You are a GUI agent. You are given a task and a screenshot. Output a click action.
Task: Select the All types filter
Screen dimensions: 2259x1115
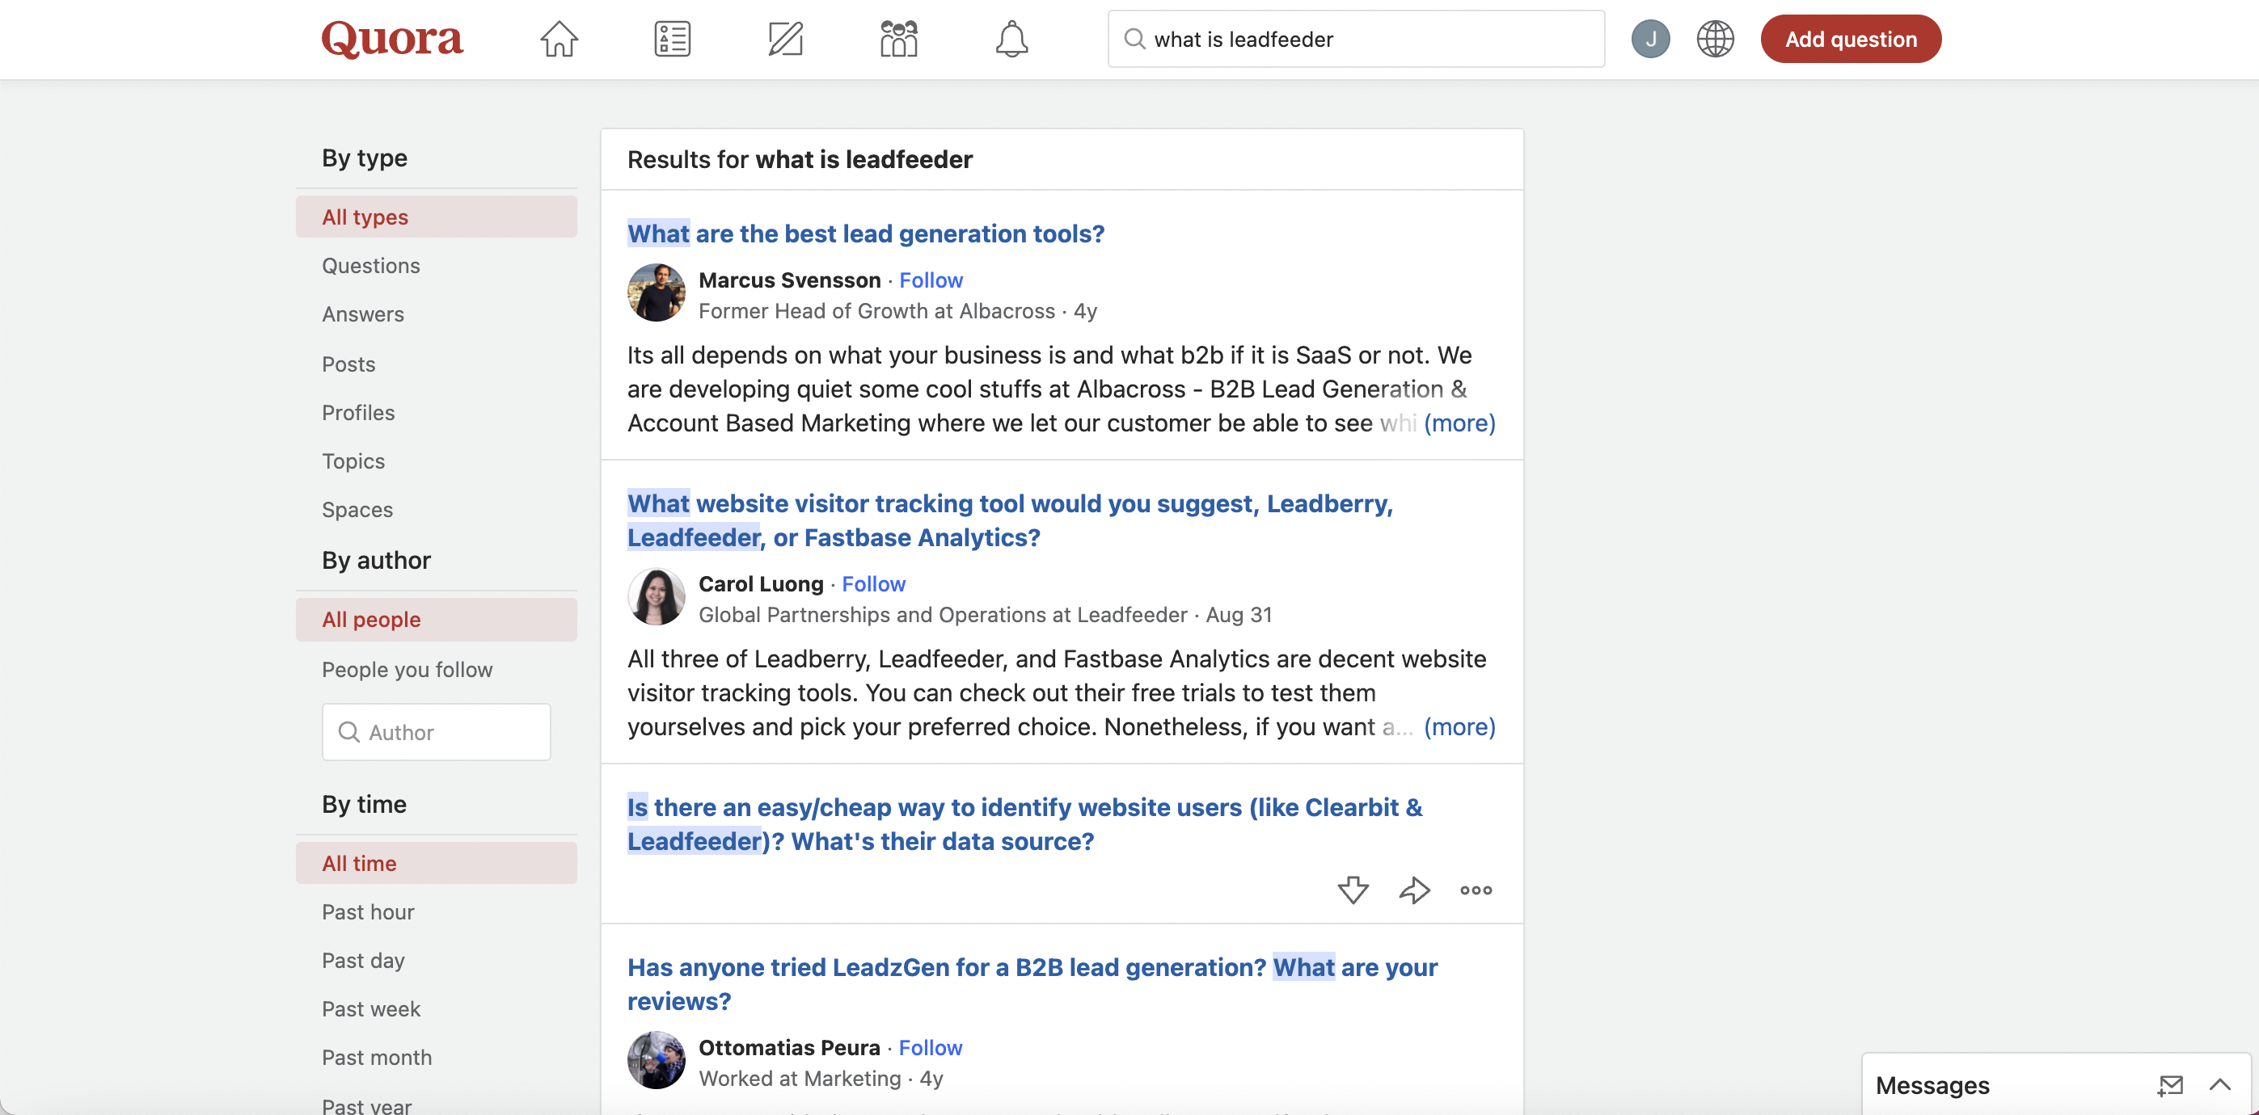pos(436,217)
